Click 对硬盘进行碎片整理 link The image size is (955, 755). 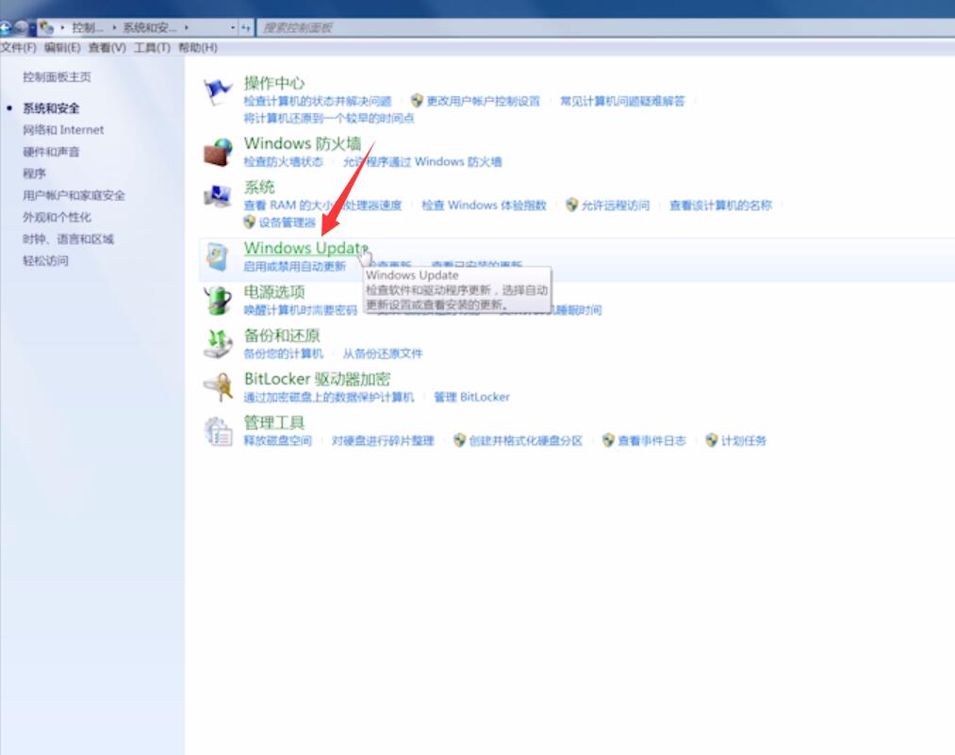383,440
